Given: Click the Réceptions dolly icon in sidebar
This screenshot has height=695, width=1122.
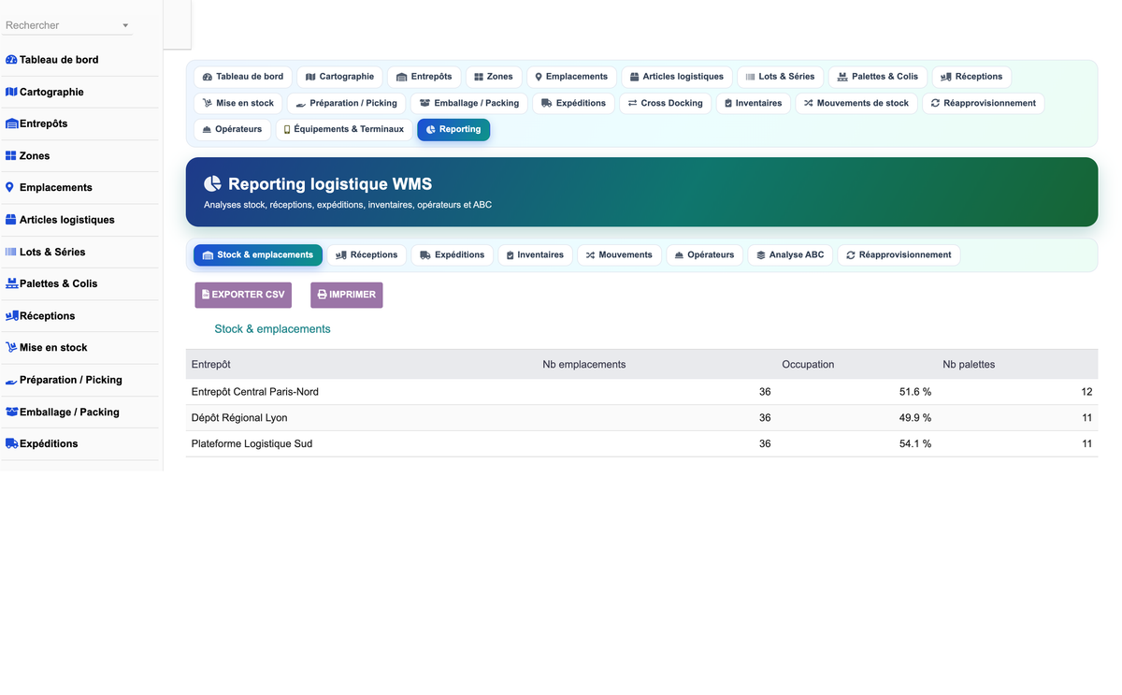Looking at the screenshot, I should (12, 315).
